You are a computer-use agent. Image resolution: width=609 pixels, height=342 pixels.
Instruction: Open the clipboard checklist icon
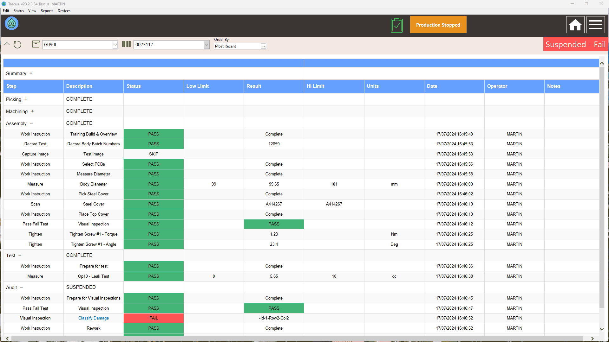click(x=397, y=25)
